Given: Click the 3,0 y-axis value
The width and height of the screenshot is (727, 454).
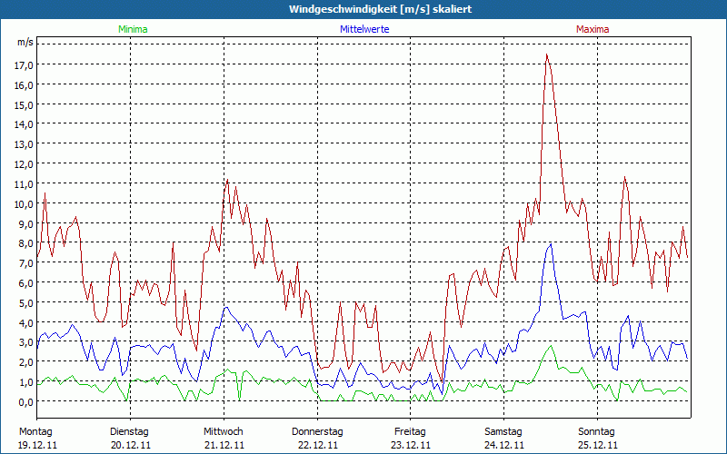Looking at the screenshot, I should 25,343.
